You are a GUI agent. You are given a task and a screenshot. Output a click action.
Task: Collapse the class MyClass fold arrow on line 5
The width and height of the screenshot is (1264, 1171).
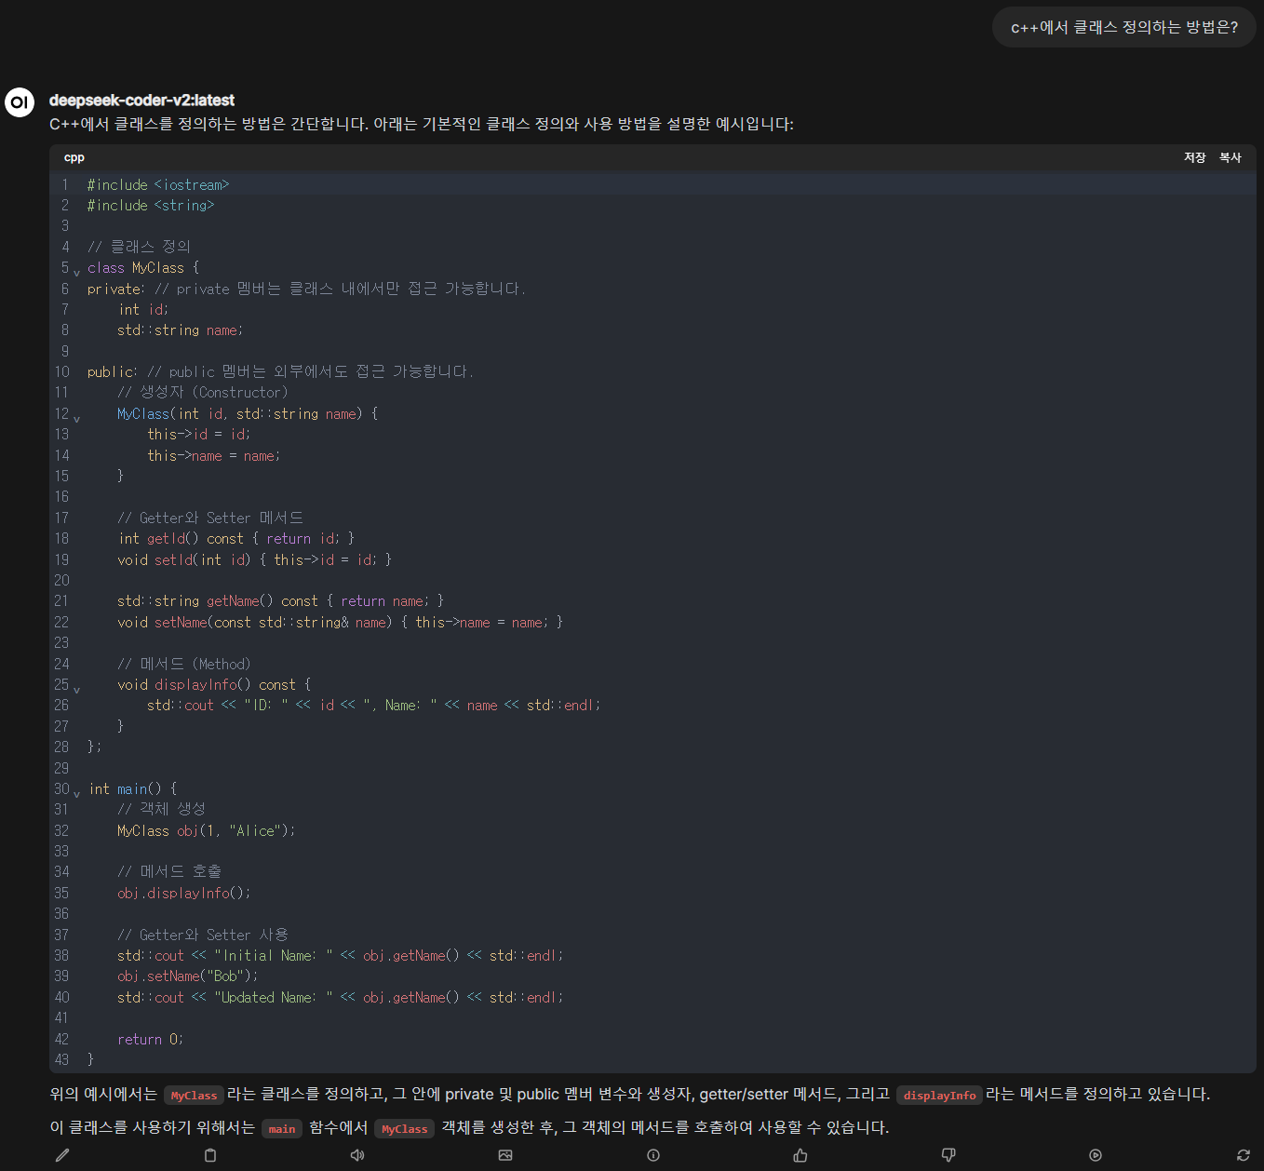76,272
